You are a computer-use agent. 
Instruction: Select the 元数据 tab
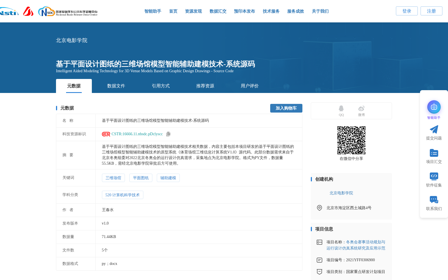click(74, 86)
